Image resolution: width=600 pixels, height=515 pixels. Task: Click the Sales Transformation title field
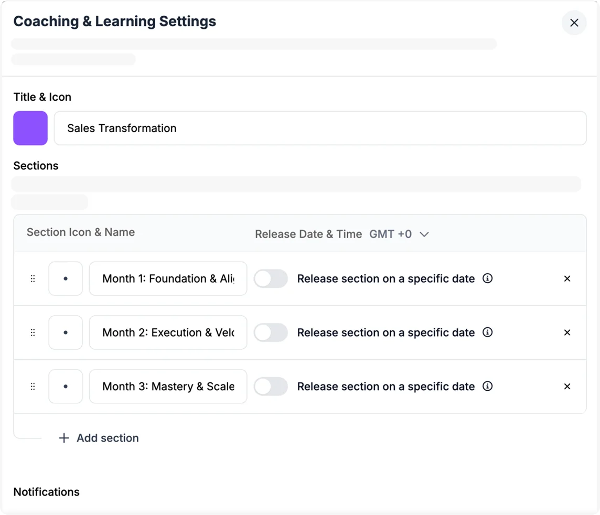point(320,128)
